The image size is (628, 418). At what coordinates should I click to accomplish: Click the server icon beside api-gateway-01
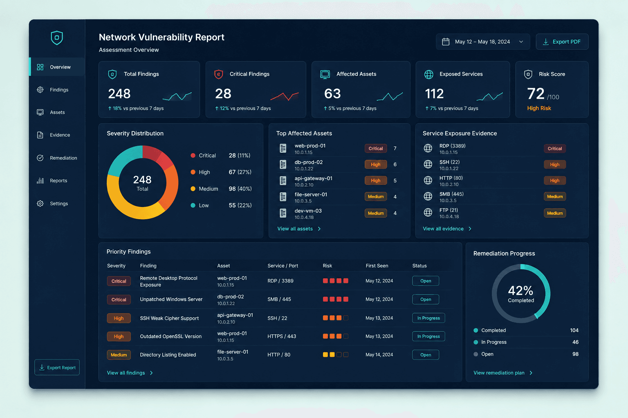coord(283,180)
